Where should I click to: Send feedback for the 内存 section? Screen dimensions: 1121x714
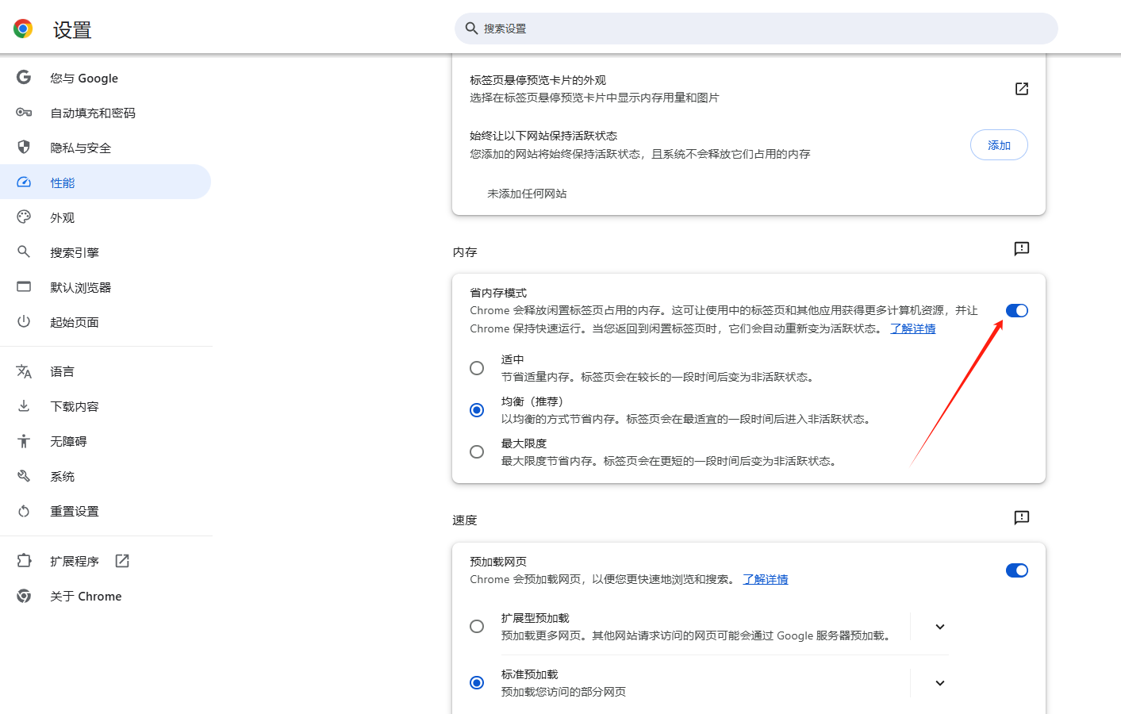[1022, 249]
